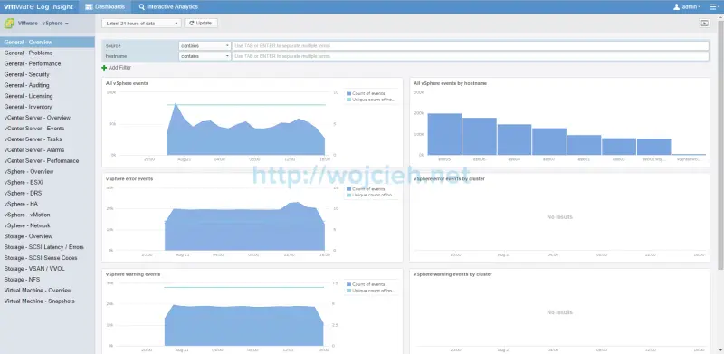Image resolution: width=724 pixels, height=354 pixels.
Task: Toggle Unique count legend in vSphere warning events
Action: (371, 291)
